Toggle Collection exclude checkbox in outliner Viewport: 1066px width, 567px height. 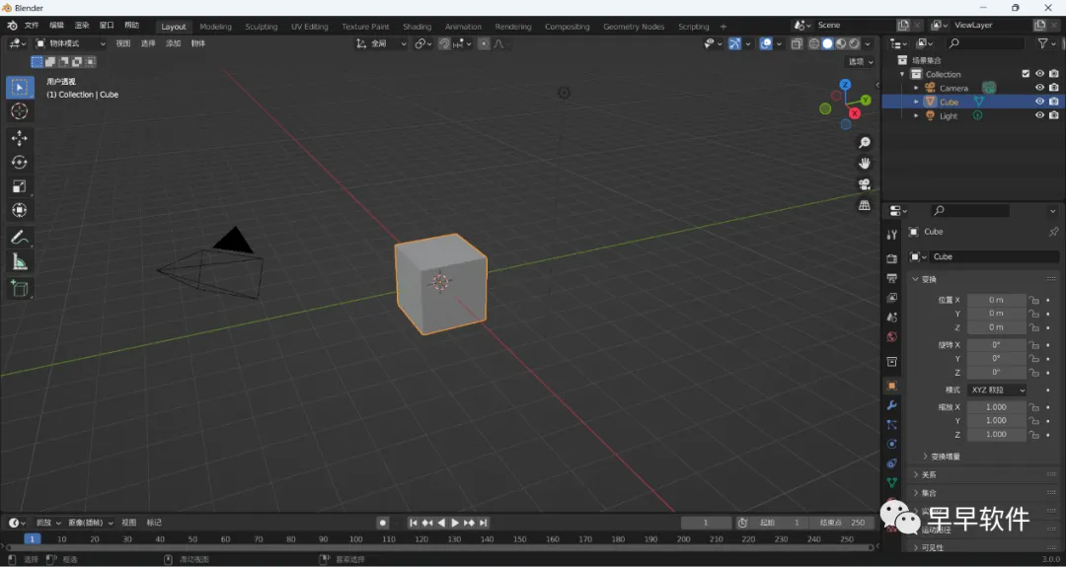coord(1026,74)
